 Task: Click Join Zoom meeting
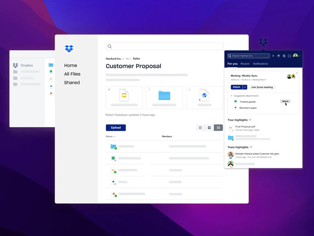coord(262,87)
